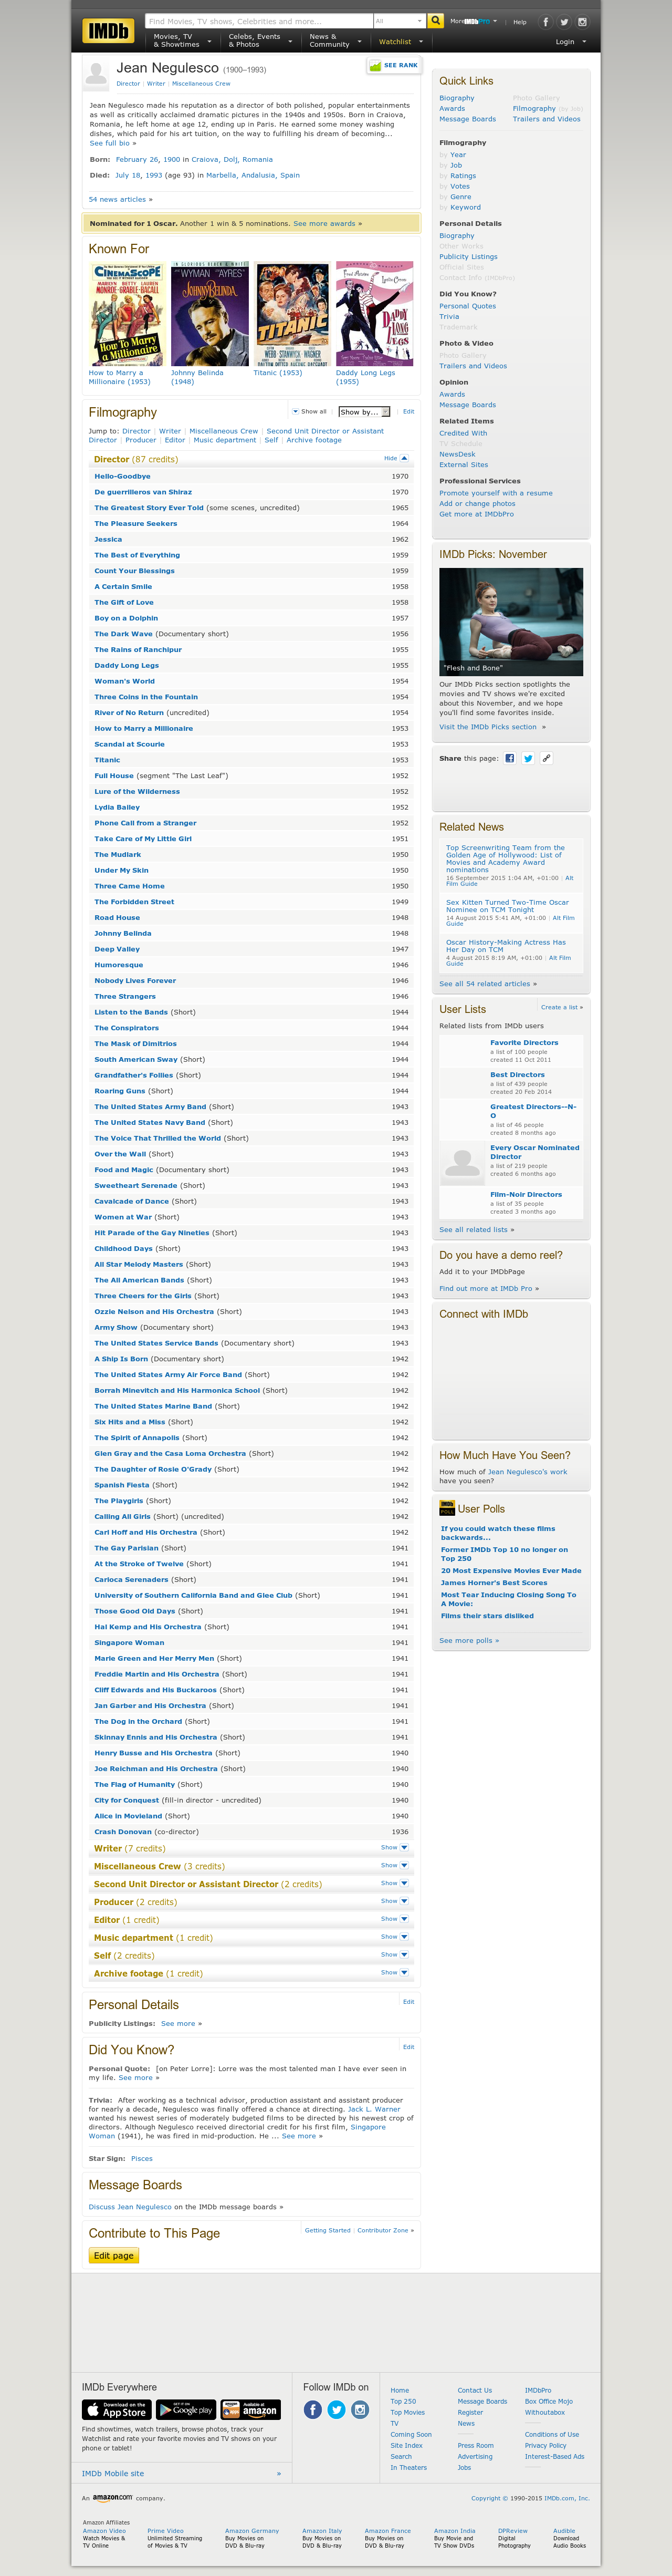Open the Flesh and Bone IMDb Picks image
The width and height of the screenshot is (672, 2576).
point(511,621)
